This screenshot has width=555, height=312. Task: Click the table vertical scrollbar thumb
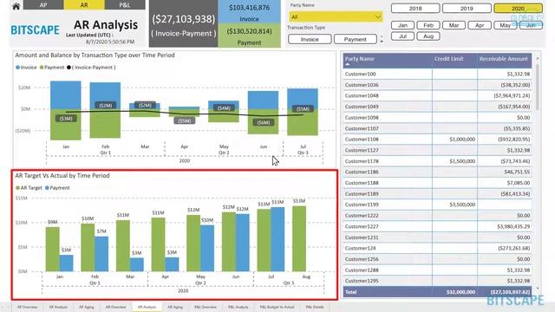pyautogui.click(x=538, y=87)
